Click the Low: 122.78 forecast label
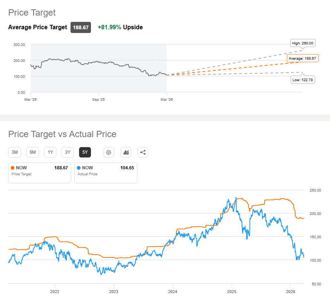 pos(303,80)
